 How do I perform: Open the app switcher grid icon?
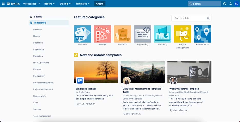click(3, 4)
